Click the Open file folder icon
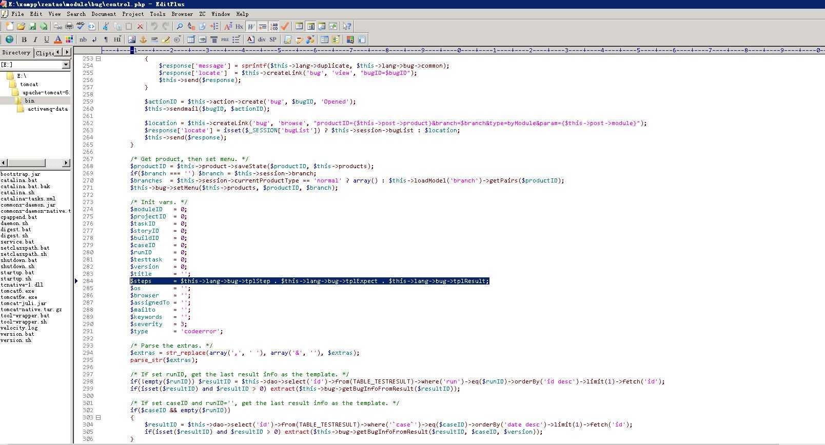The height and width of the screenshot is (445, 825). (21, 26)
